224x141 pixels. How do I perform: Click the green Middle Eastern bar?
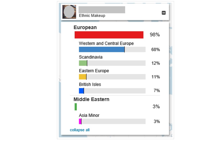pyautogui.click(x=76, y=107)
